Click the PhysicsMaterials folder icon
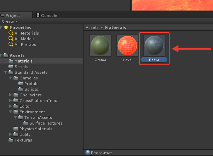The image size is (213, 156). click(16, 128)
